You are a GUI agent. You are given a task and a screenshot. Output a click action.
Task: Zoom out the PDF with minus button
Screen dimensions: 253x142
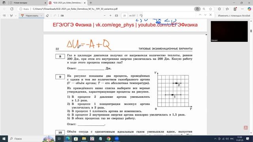(x=104, y=16)
